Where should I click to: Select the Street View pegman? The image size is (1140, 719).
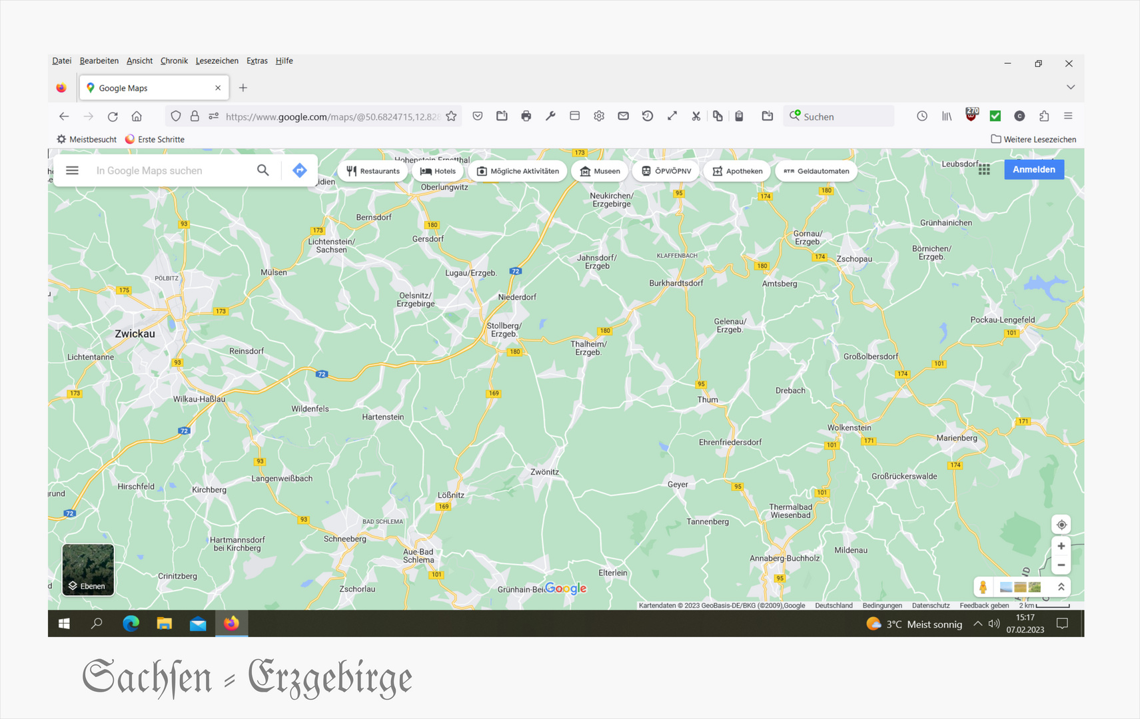point(983,587)
